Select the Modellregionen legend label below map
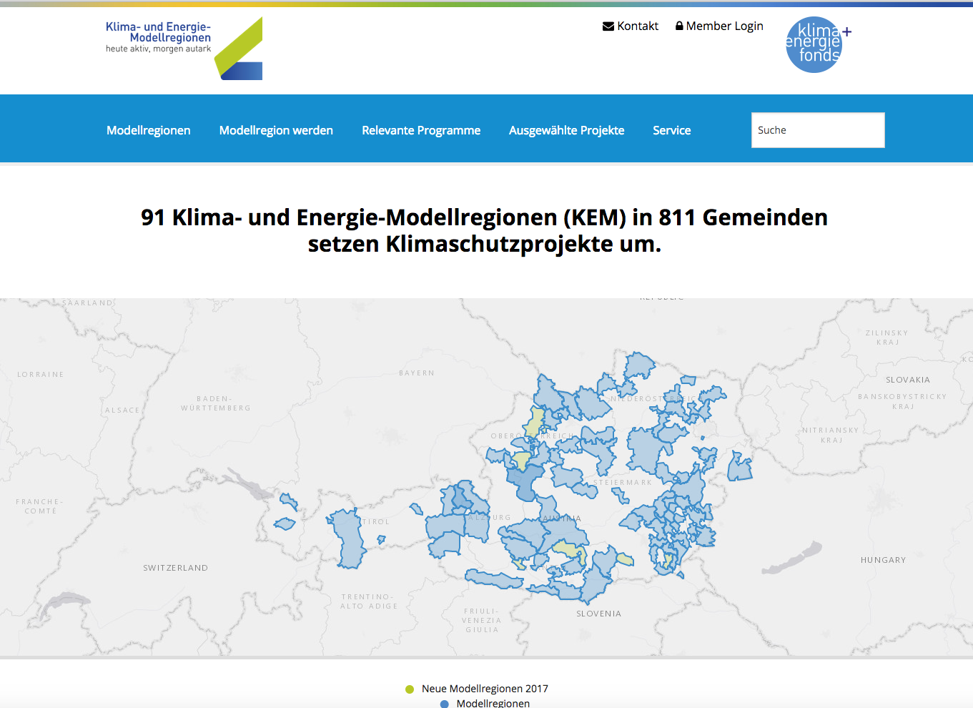 pyautogui.click(x=493, y=703)
